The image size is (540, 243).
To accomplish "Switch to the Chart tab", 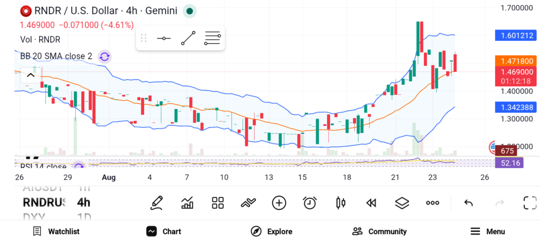I will (163, 231).
